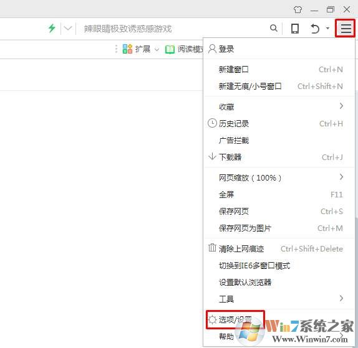Click the F11 shortcut text
Screen dimensions: 358x348
click(x=337, y=194)
